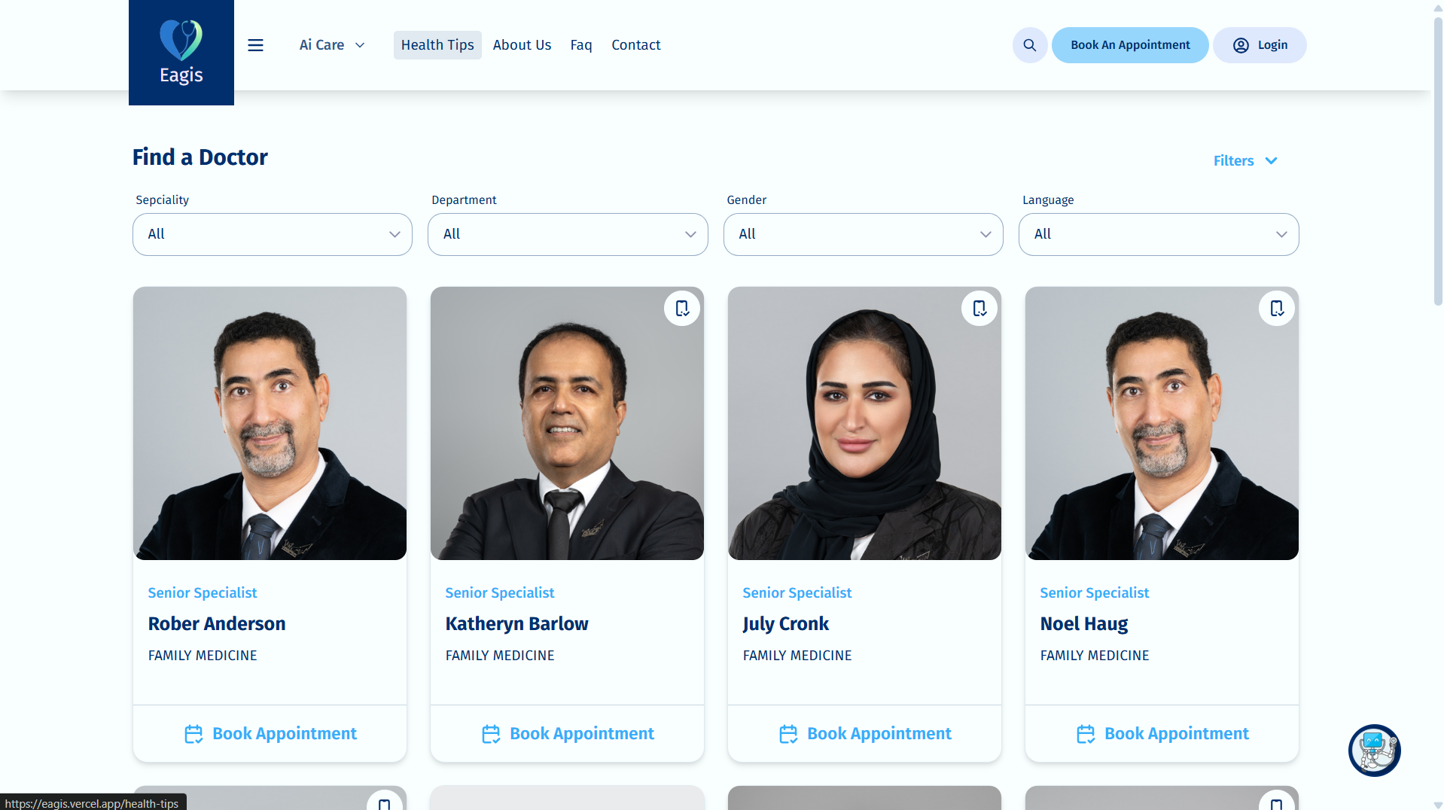Go to Health Tips menu item
This screenshot has height=810, width=1444.
pos(437,45)
